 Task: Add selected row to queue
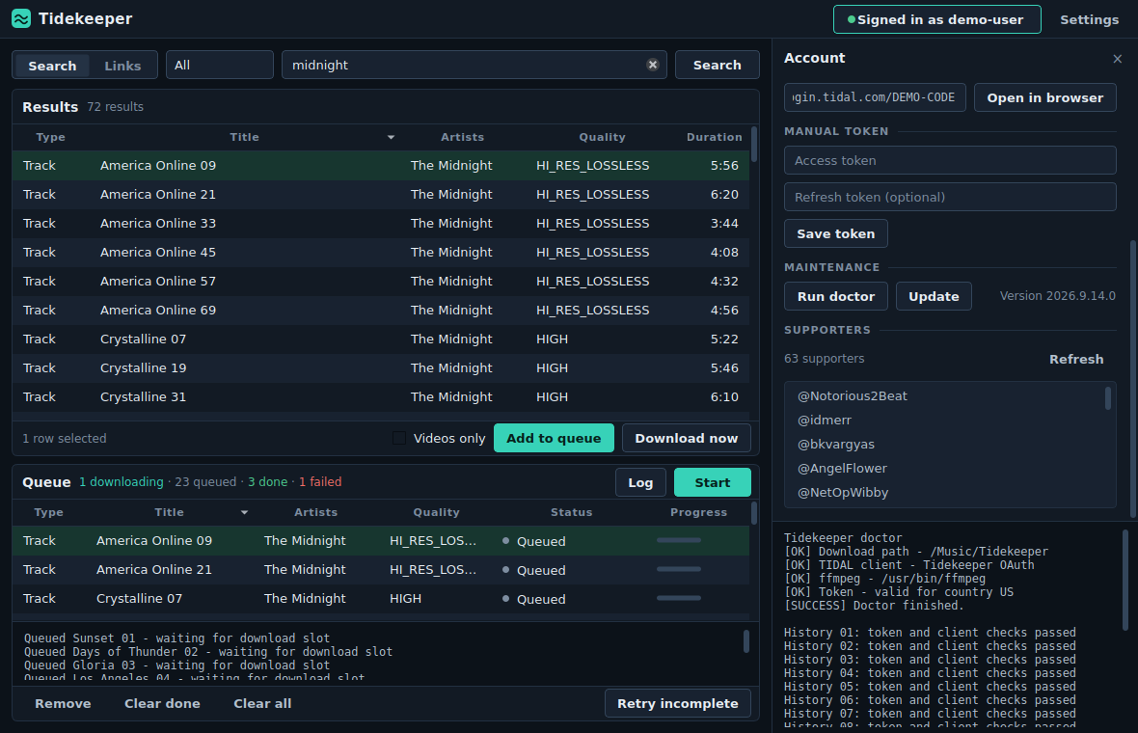[x=554, y=438]
